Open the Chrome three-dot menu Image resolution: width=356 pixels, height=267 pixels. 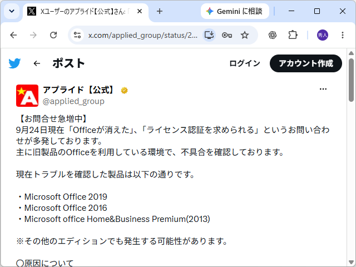(343, 35)
